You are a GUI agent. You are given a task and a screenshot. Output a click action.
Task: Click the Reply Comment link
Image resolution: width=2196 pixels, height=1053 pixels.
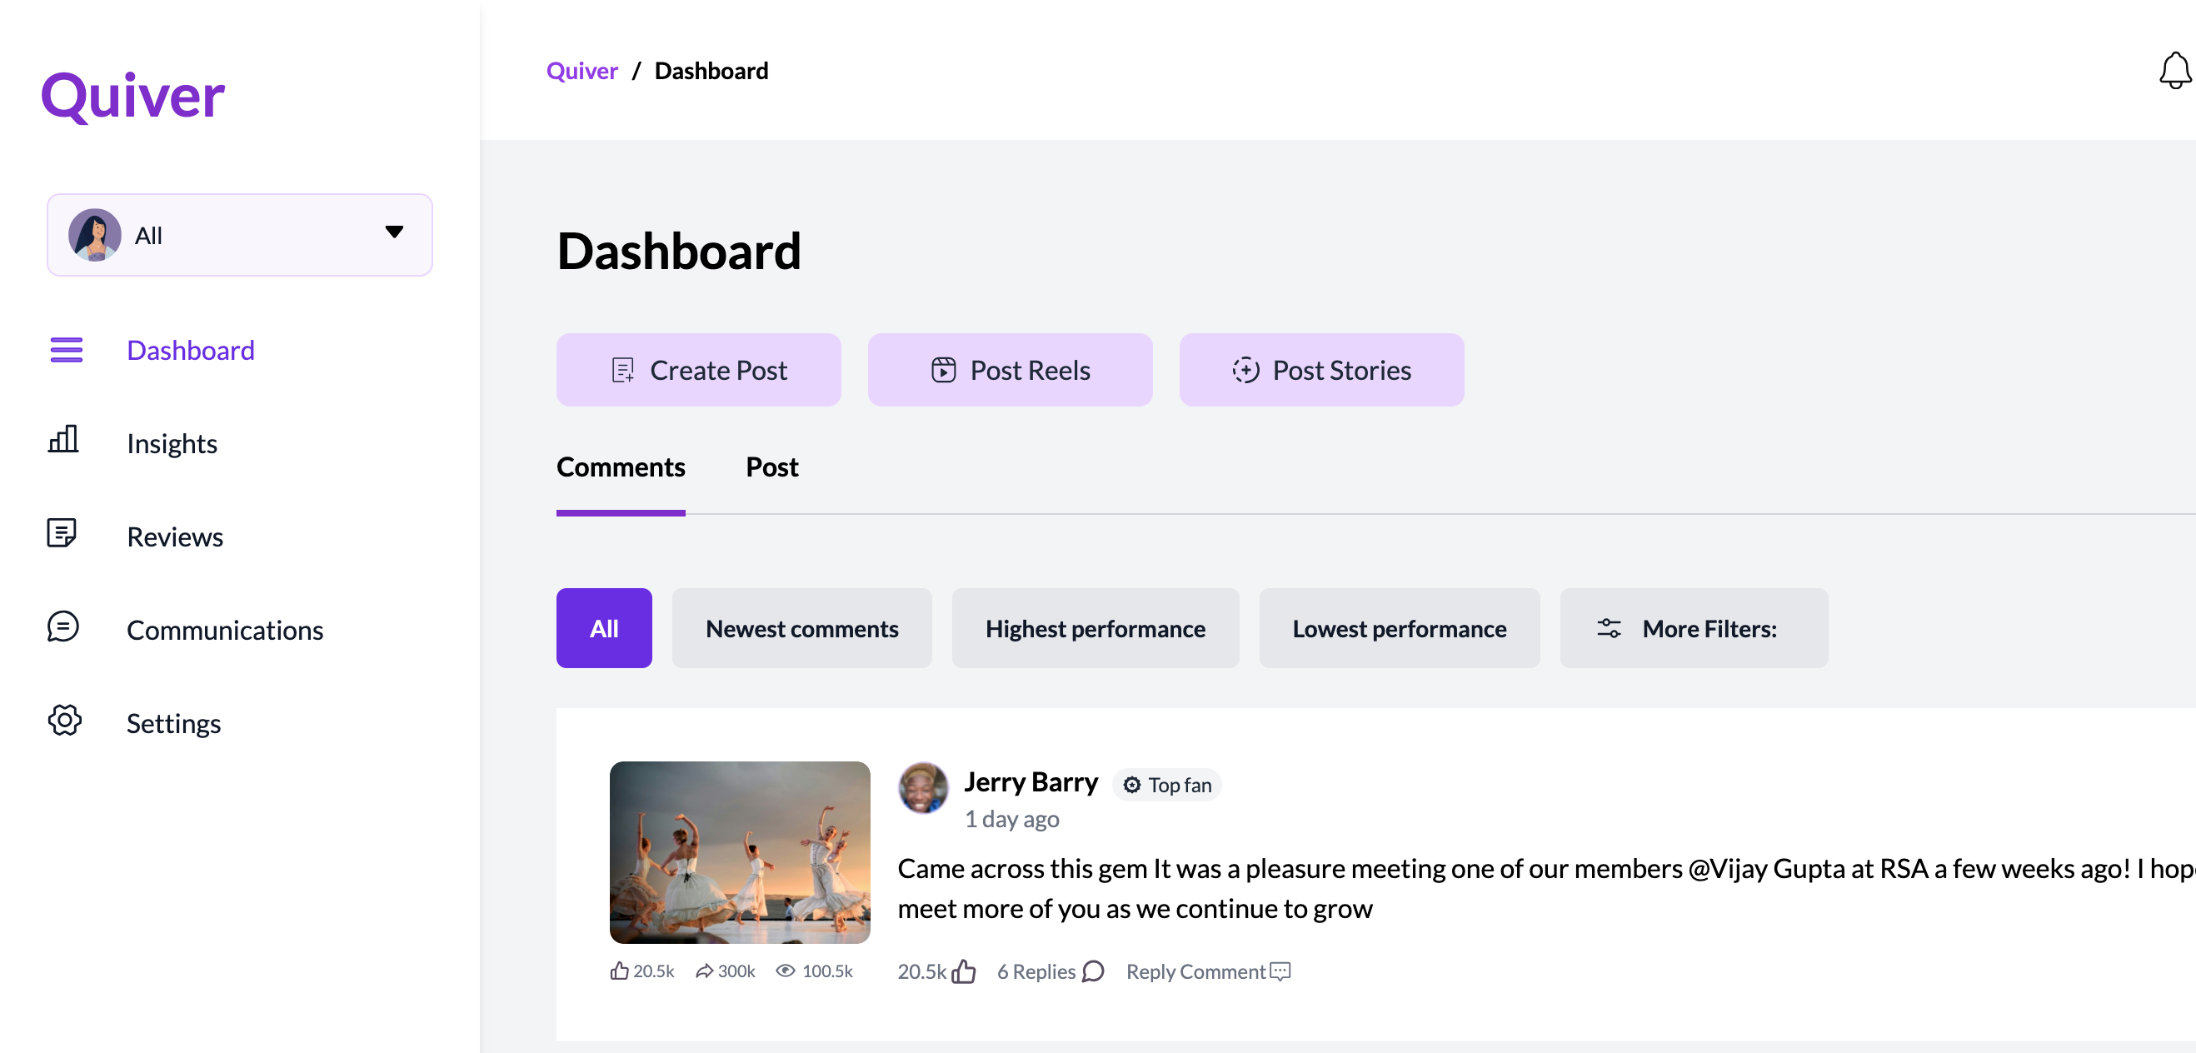pyautogui.click(x=1195, y=971)
